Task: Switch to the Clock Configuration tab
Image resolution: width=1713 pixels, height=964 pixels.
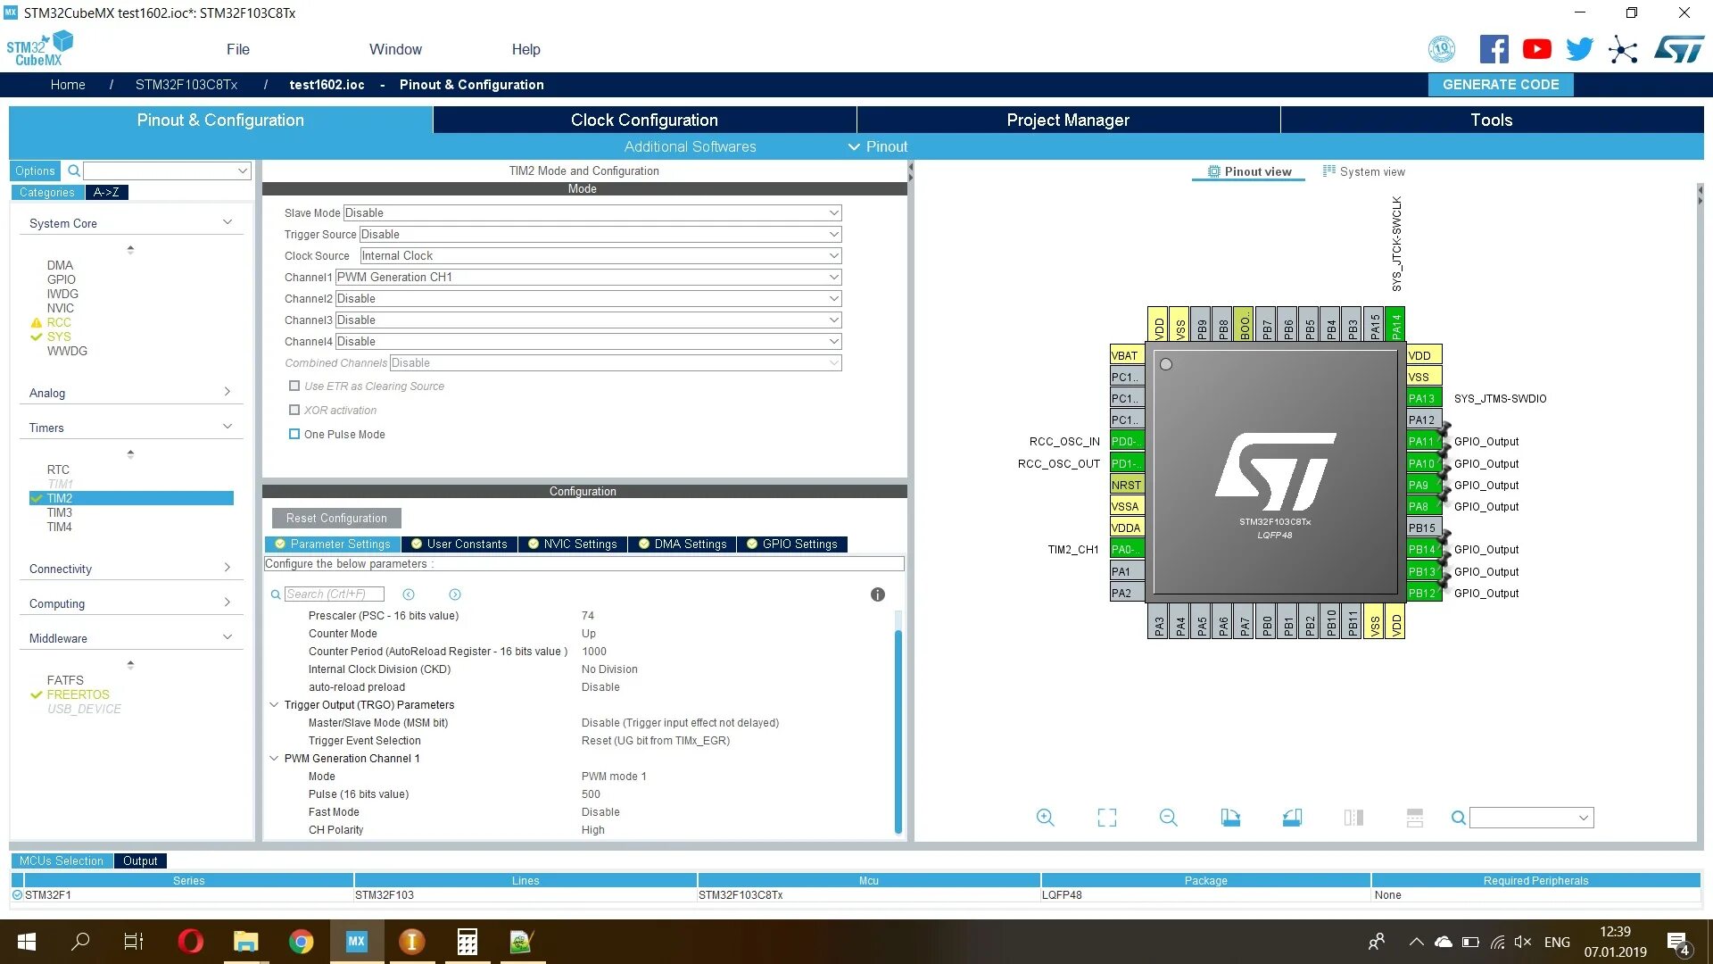Action: pyautogui.click(x=644, y=120)
